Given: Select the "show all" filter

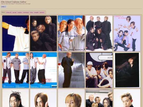Looking at the screenshot, I should pos(9,12).
